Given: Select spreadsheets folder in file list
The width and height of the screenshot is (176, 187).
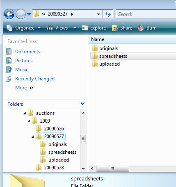Looking at the screenshot, I should [113, 56].
